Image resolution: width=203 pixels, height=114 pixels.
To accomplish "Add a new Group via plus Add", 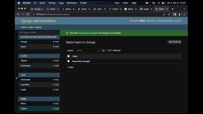I will coord(56,42).
